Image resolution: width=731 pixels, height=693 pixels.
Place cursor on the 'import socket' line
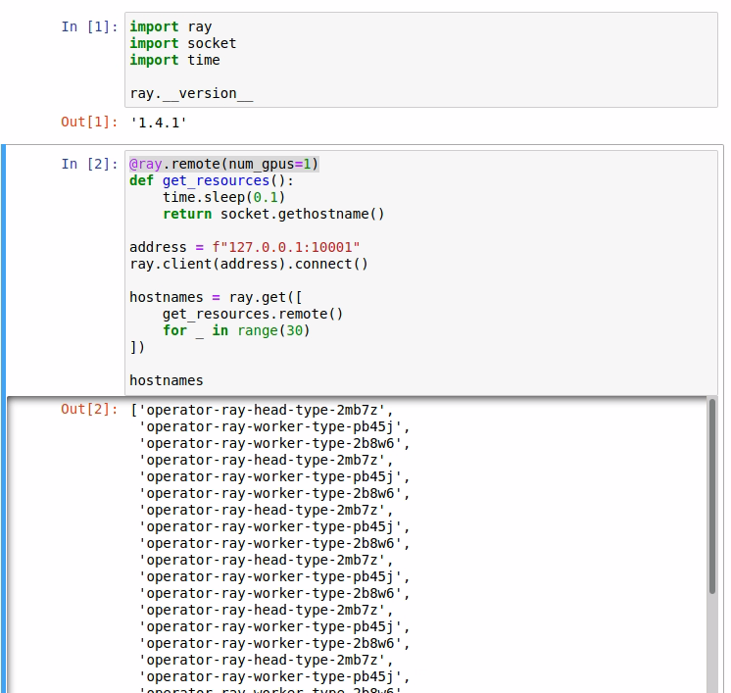coord(182,43)
